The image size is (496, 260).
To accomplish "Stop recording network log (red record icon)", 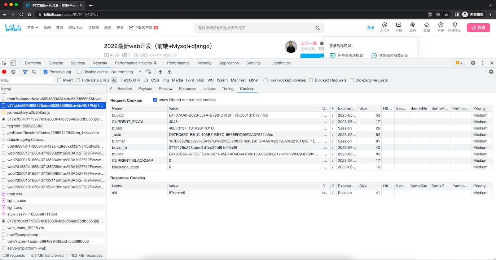I will coord(4,72).
